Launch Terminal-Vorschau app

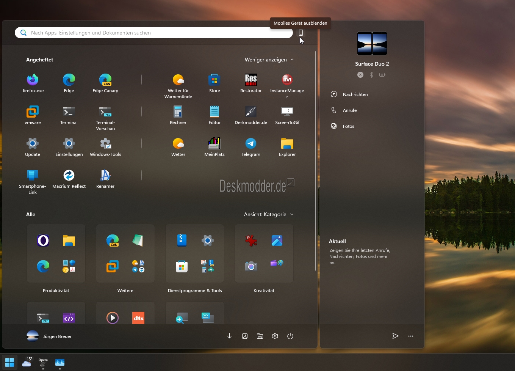tap(105, 118)
